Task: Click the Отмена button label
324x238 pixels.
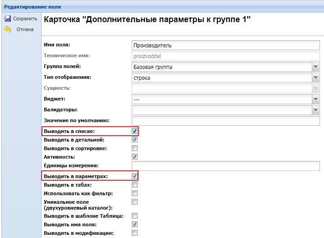Action: click(25, 29)
